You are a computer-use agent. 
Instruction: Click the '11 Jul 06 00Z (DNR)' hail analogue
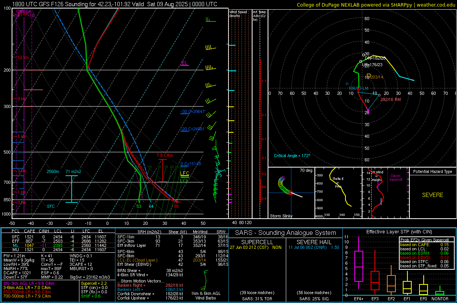point(308,247)
